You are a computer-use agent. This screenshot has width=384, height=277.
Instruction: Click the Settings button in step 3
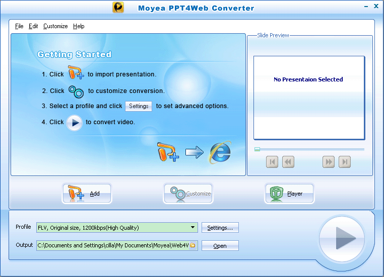(x=139, y=106)
